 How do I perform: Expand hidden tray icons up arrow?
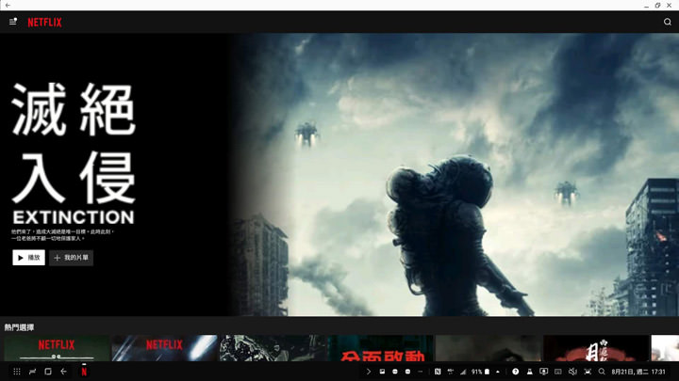coord(497,372)
